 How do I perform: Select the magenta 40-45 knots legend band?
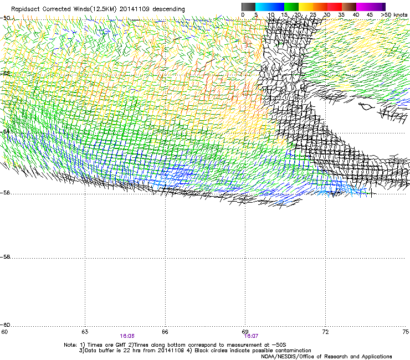coord(363,7)
